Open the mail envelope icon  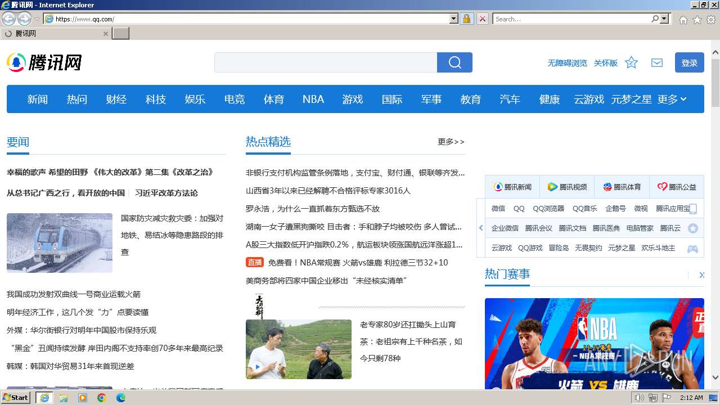[x=657, y=62]
